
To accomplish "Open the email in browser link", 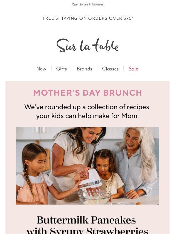I will coord(87,4).
